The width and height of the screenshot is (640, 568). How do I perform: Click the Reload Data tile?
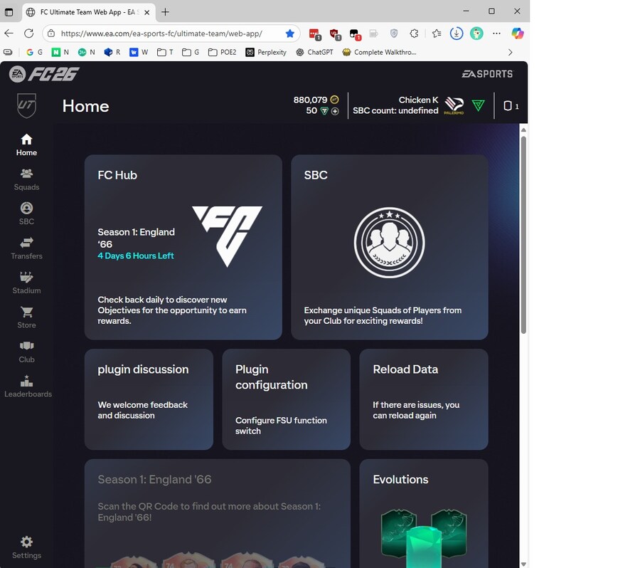(423, 399)
